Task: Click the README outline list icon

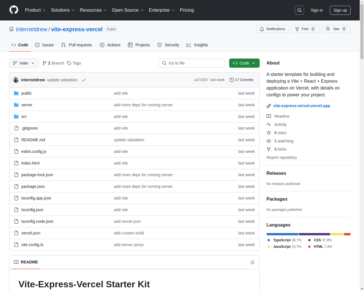Action: 252,262
